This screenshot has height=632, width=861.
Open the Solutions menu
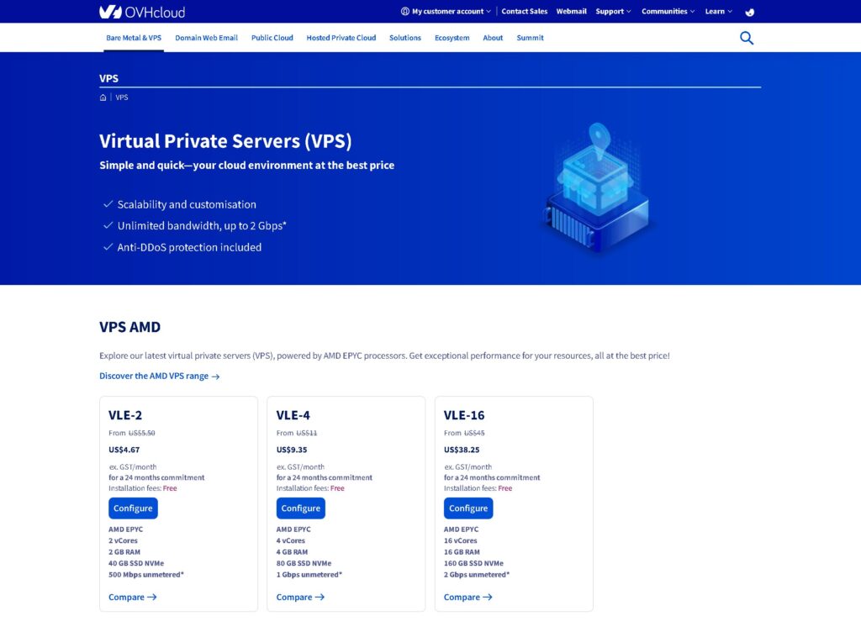[x=405, y=38]
